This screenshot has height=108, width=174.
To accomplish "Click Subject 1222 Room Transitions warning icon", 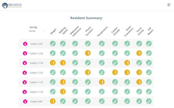I will click(127, 73).
